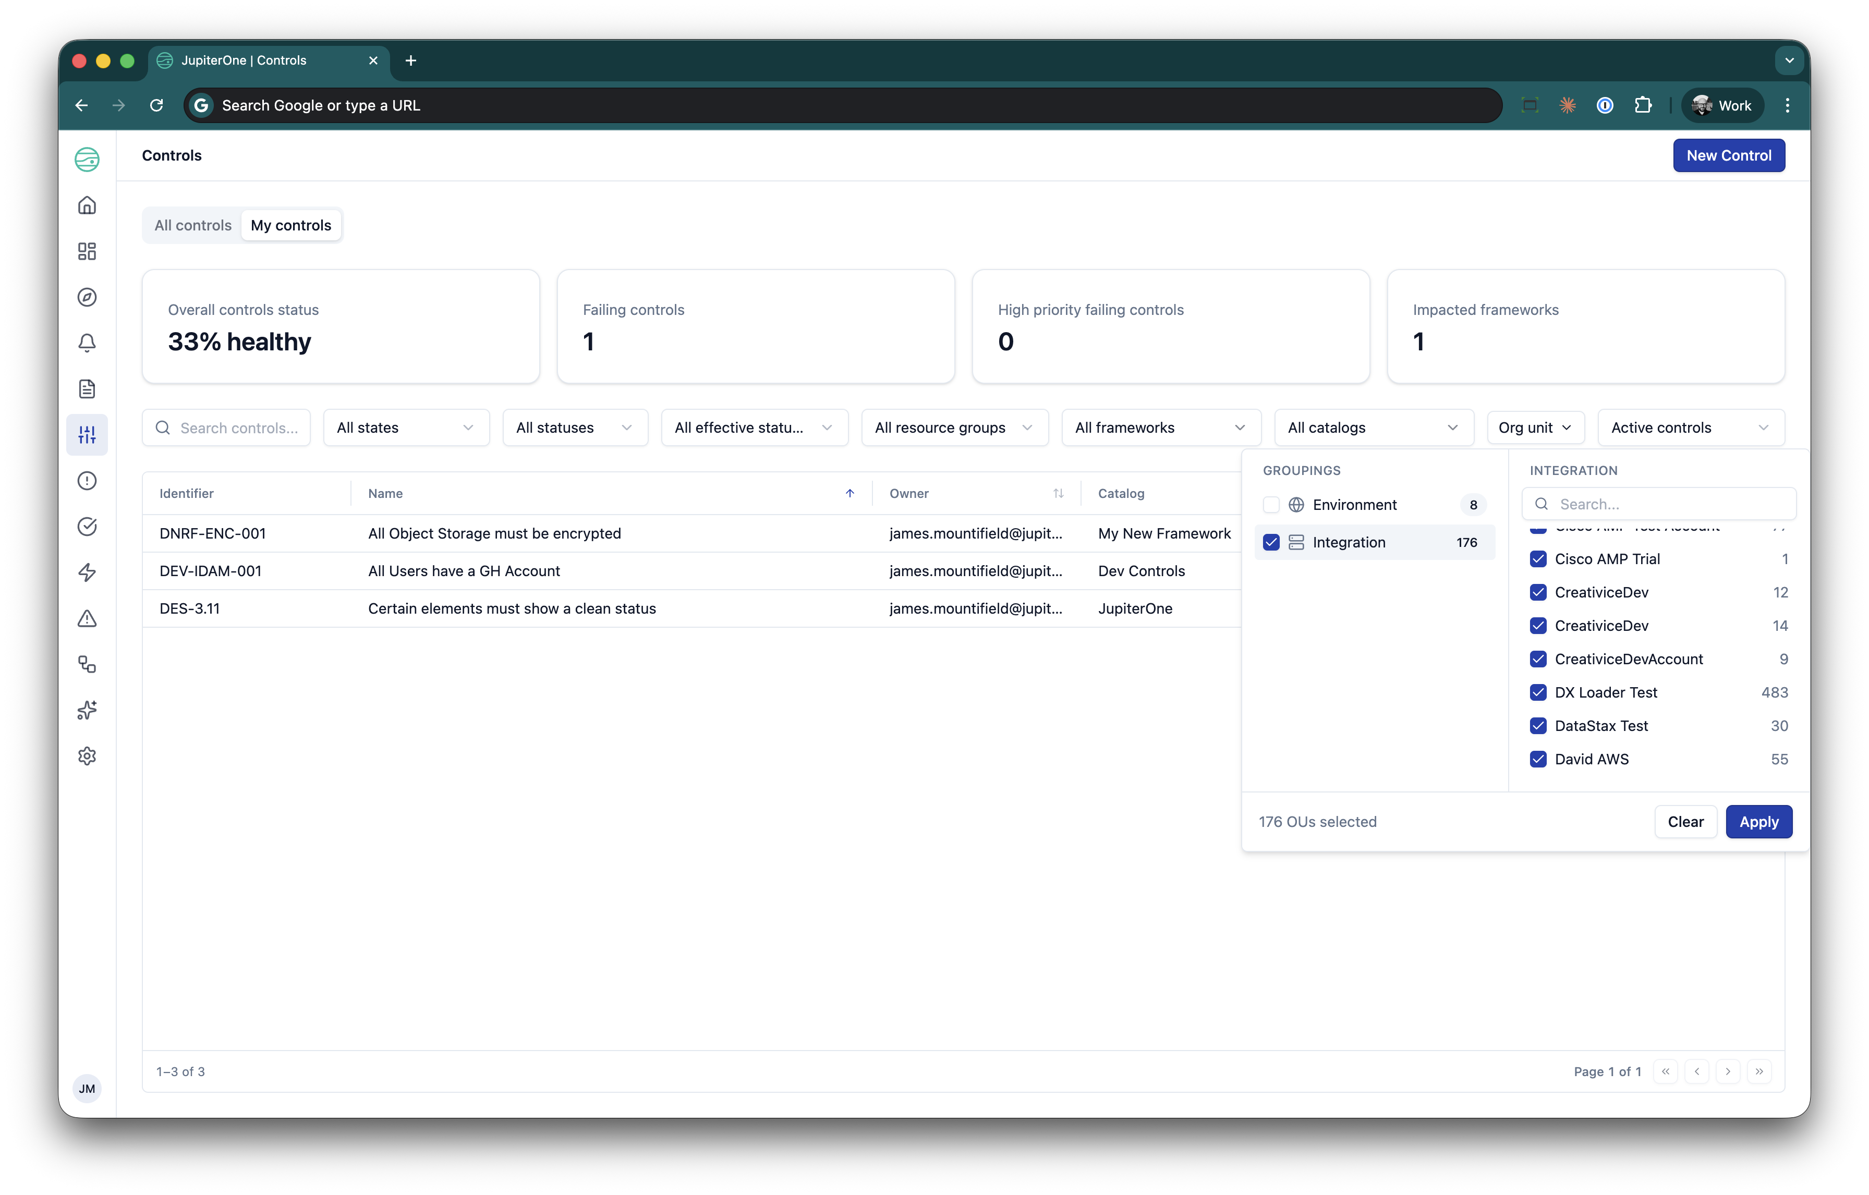The width and height of the screenshot is (1869, 1195).
Task: Select the My controls tab
Action: click(291, 225)
